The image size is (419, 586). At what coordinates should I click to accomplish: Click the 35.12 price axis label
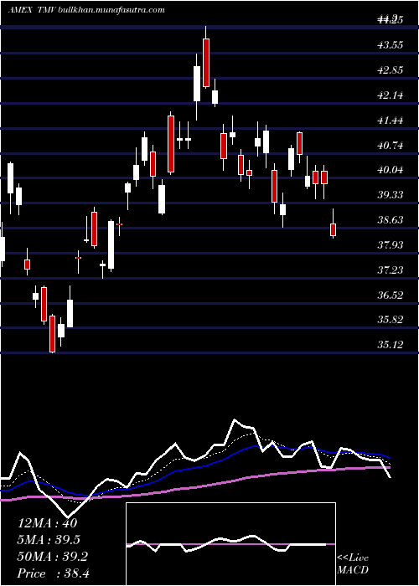point(391,345)
